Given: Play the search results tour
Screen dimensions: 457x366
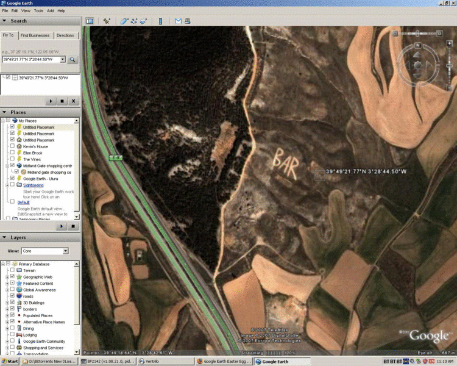Looking at the screenshot, I should 51,101.
